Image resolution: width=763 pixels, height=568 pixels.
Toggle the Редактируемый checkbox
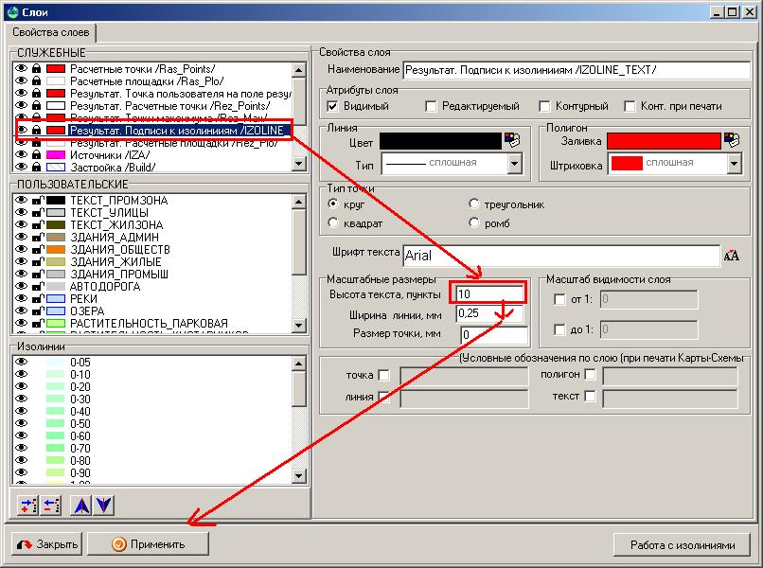point(431,106)
